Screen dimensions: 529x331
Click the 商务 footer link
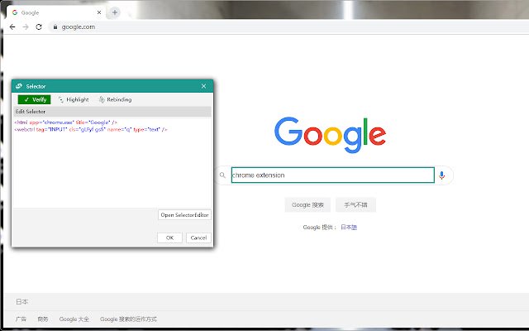click(x=43, y=319)
